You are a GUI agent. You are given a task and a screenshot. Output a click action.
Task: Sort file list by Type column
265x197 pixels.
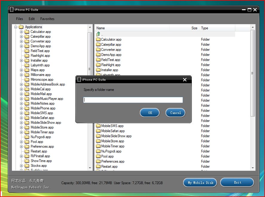coord(217,28)
